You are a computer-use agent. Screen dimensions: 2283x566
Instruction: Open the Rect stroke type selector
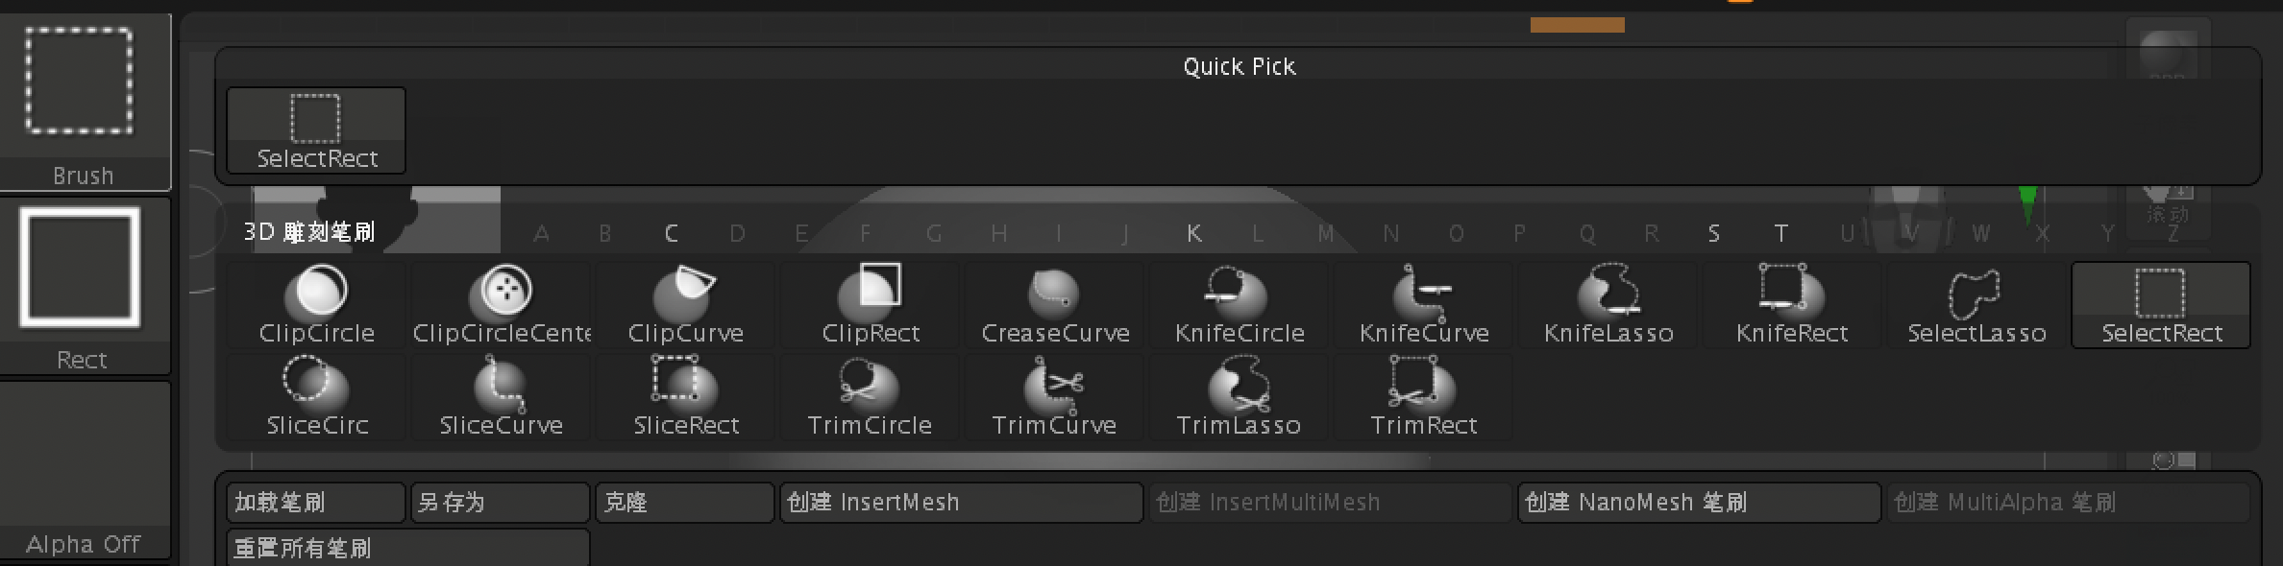point(85,286)
